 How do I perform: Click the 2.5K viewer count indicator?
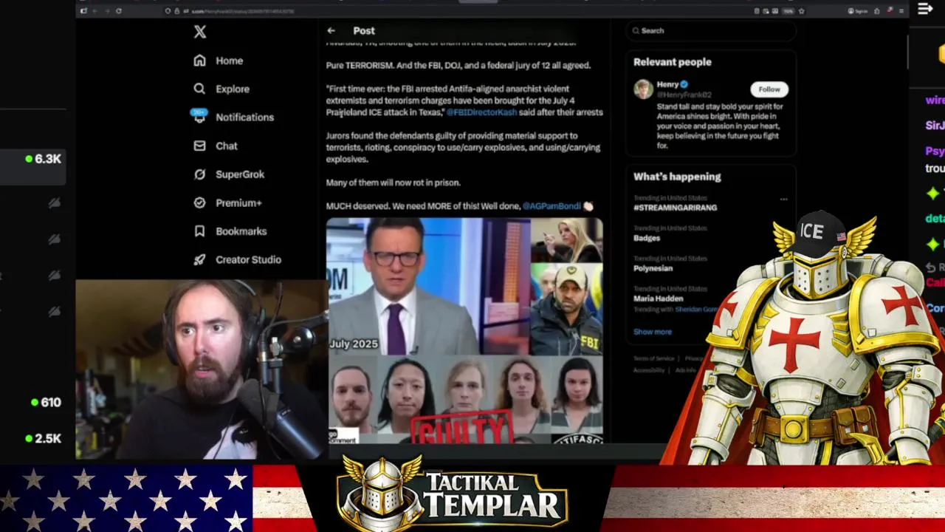(43, 438)
